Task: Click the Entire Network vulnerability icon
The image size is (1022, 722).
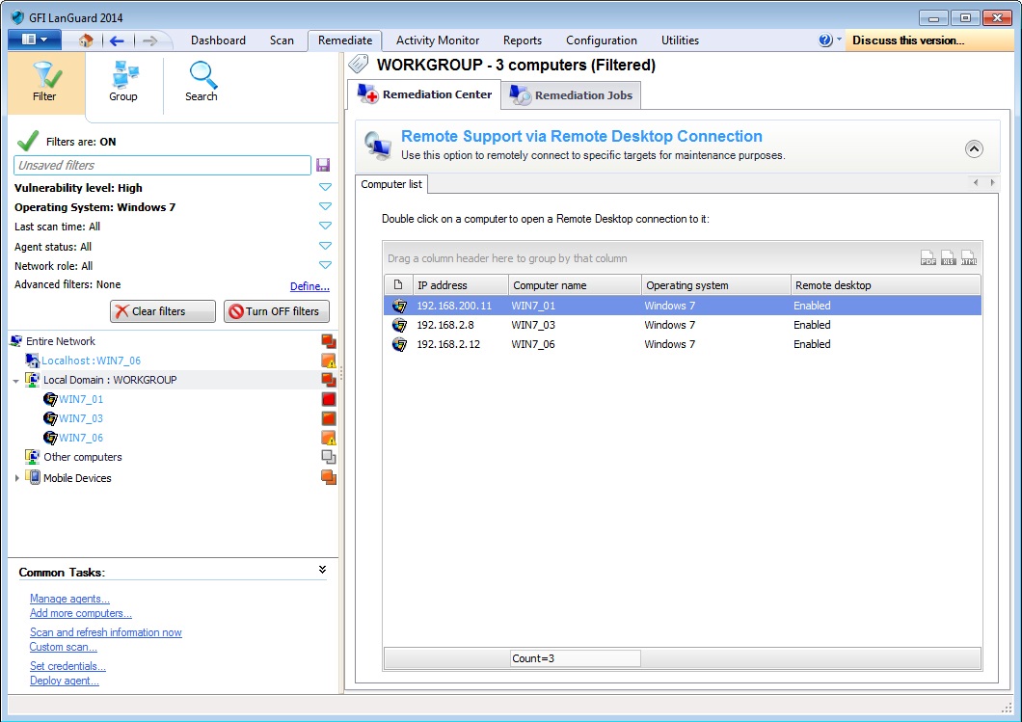Action: coord(329,341)
